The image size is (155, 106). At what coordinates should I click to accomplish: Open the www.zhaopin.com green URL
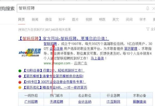pos(57,63)
